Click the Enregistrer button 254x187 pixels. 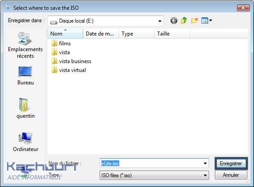[x=231, y=163]
